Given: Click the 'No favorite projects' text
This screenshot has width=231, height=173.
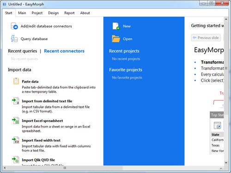Looking at the screenshot, I should pyautogui.click(x=127, y=78).
